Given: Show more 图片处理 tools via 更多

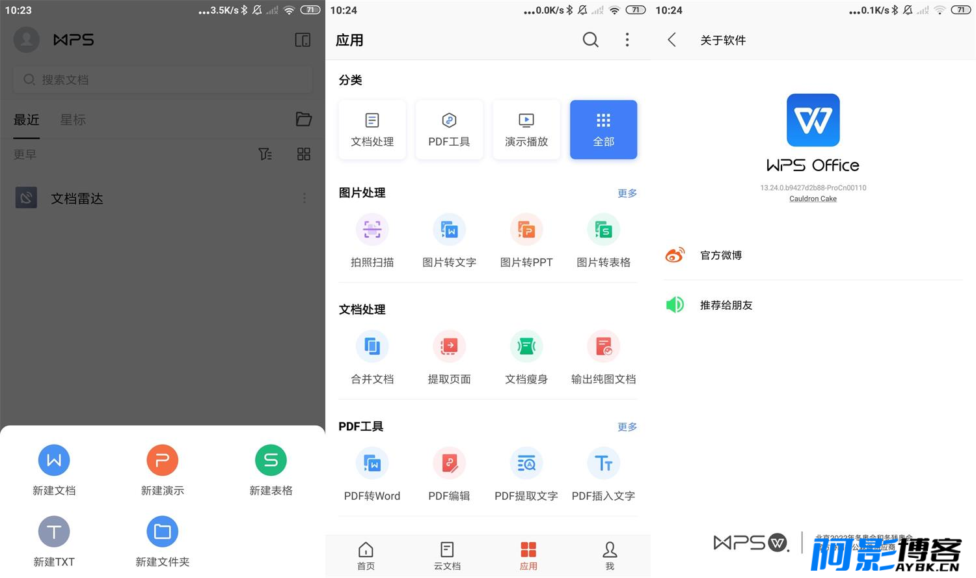Looking at the screenshot, I should point(627,193).
